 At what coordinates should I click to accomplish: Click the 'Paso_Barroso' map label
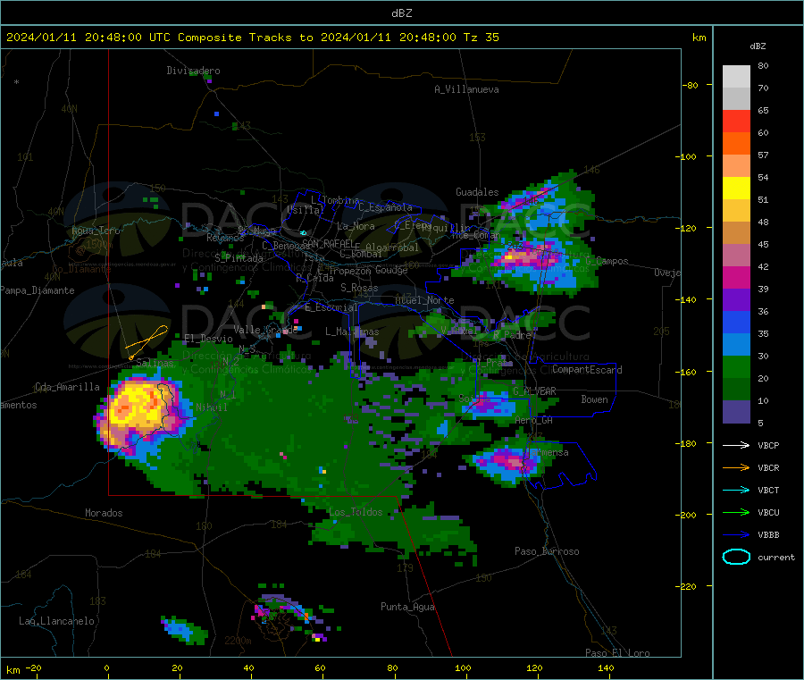547,551
